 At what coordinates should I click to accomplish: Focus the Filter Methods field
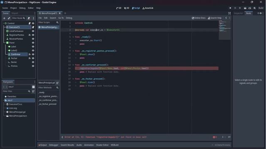(48, 88)
